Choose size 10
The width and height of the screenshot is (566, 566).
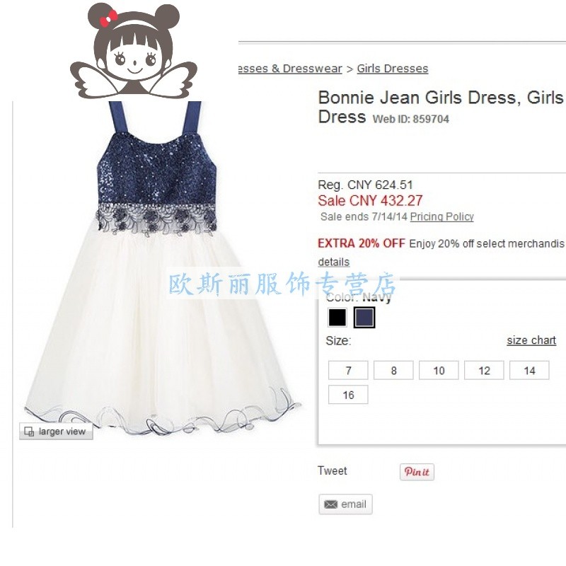439,370
